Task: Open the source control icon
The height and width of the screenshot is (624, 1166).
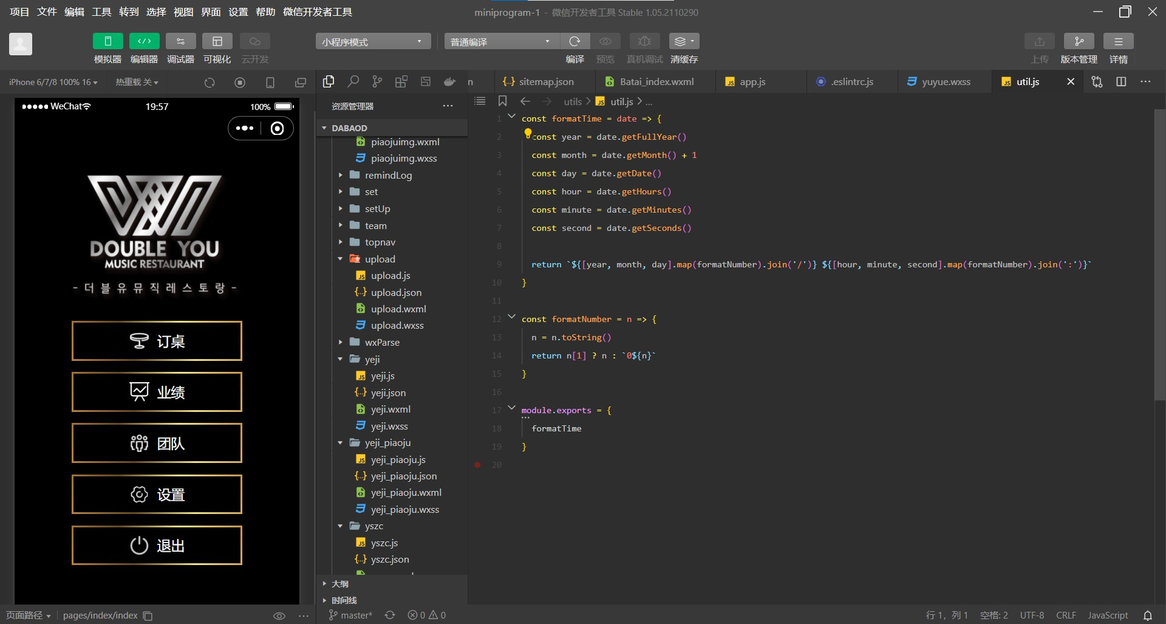Action: click(x=377, y=81)
